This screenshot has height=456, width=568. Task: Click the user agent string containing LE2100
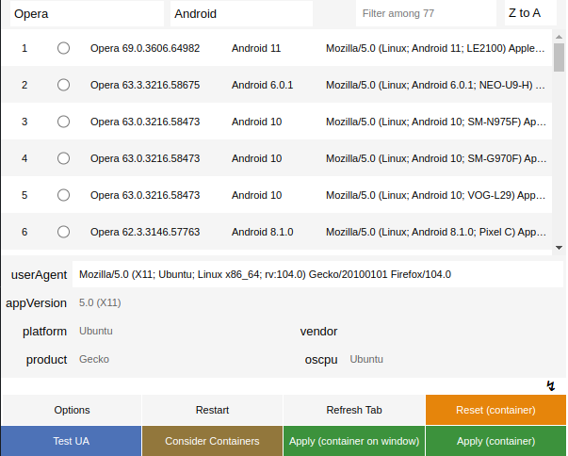[x=435, y=48]
